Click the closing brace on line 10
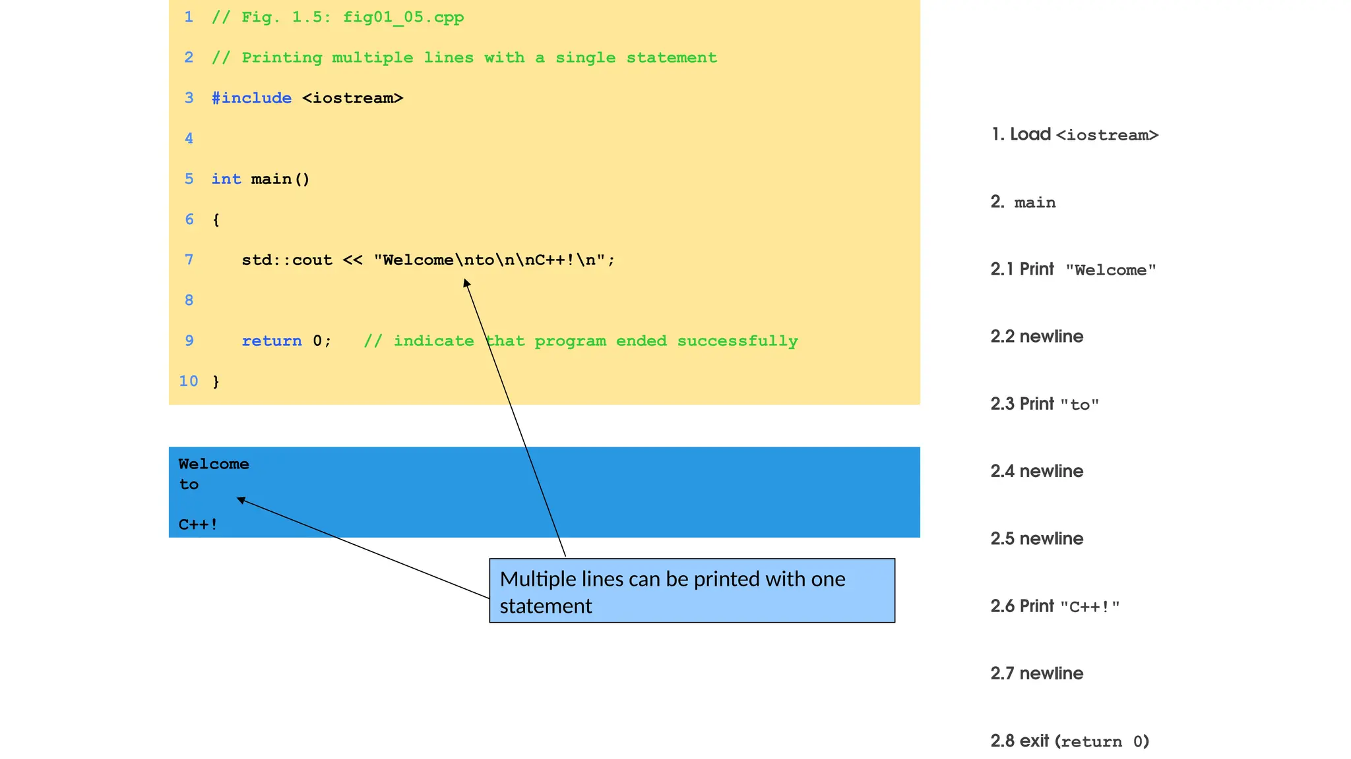 (x=216, y=381)
